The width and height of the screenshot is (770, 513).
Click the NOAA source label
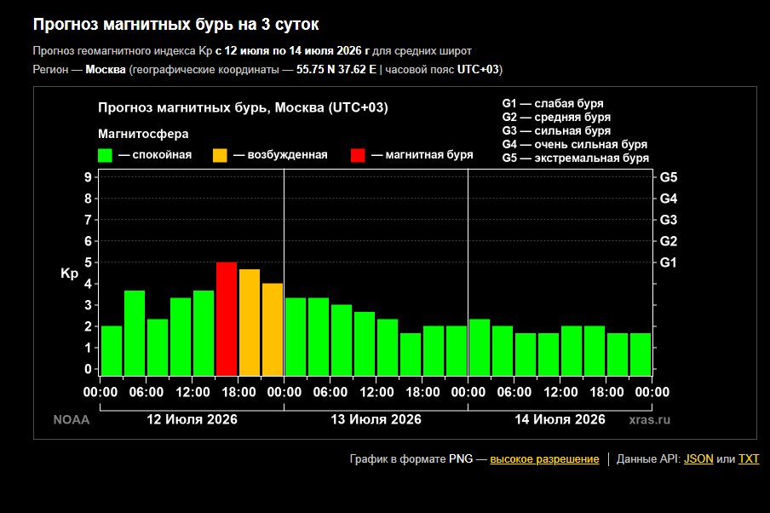click(x=72, y=420)
